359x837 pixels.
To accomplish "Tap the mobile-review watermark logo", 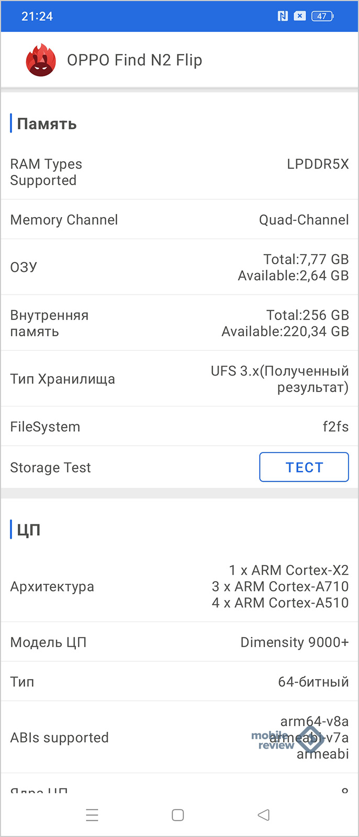I will pyautogui.click(x=287, y=739).
